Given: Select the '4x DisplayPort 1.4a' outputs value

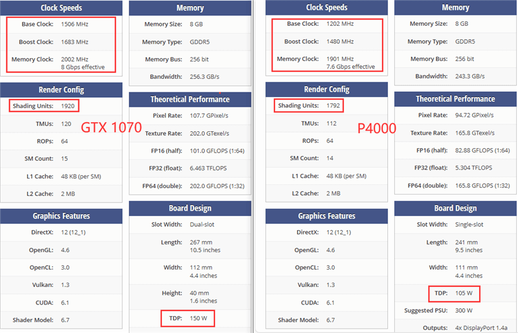Looking at the screenshot, I should point(481,328).
